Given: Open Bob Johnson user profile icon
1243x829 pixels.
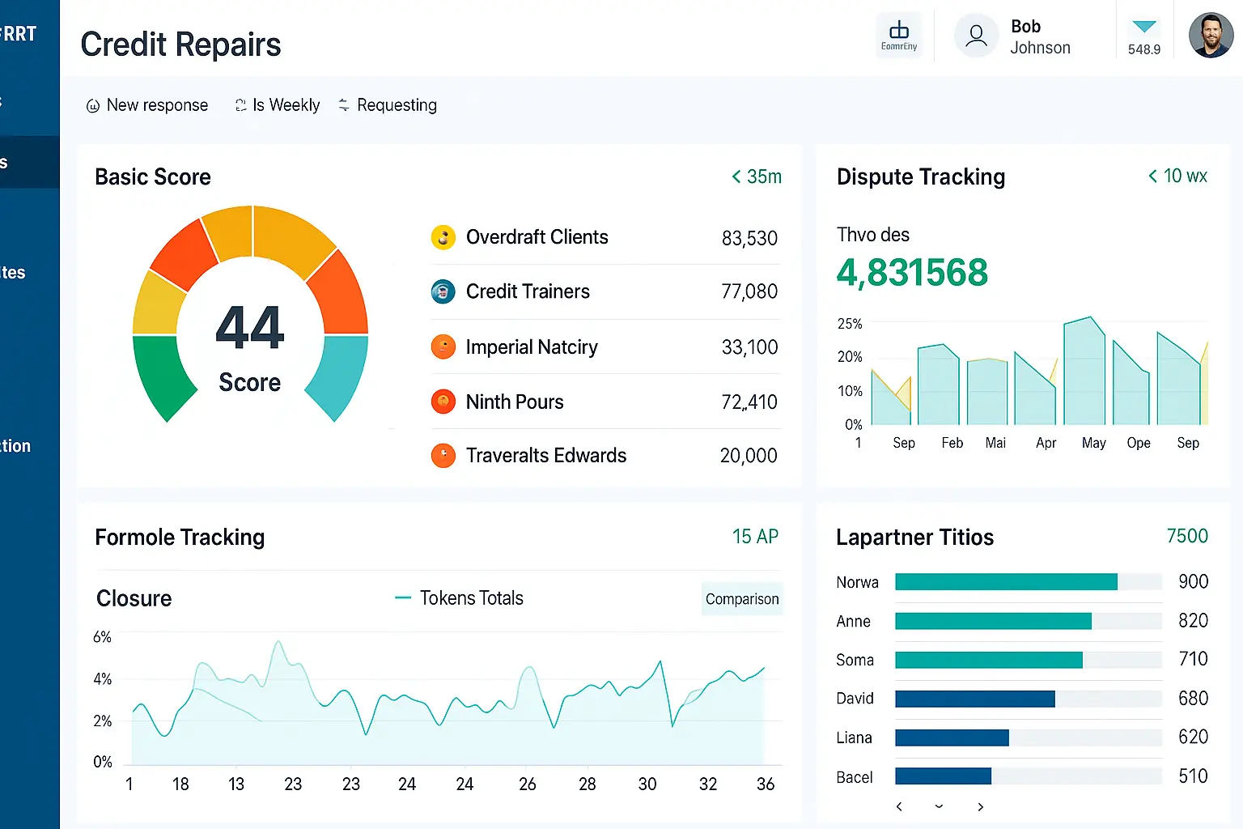Looking at the screenshot, I should 976,36.
